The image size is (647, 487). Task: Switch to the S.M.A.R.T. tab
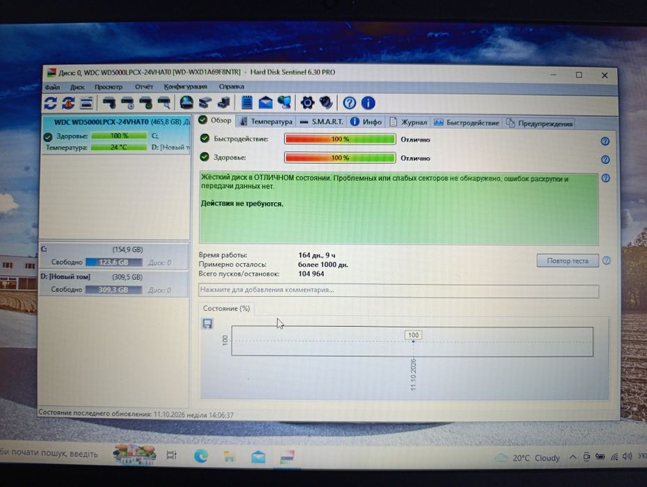(x=322, y=121)
